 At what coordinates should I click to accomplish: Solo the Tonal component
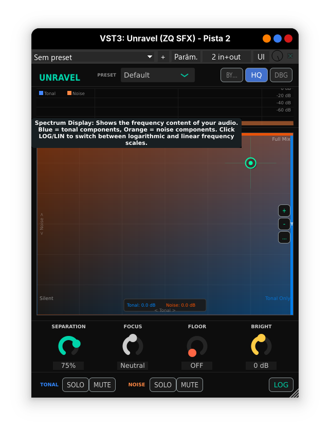coord(76,385)
